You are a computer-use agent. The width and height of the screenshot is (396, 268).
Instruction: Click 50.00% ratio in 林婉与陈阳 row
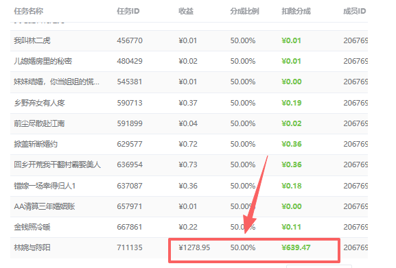(x=243, y=247)
